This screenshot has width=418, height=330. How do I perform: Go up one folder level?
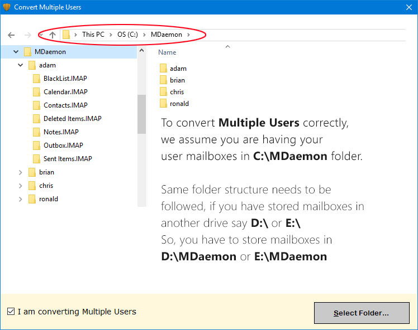point(53,35)
